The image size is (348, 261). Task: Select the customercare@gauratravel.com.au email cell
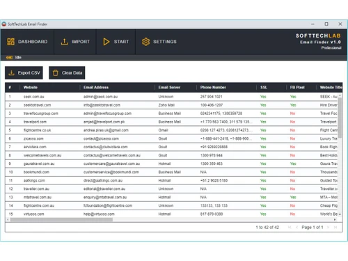coord(111,164)
